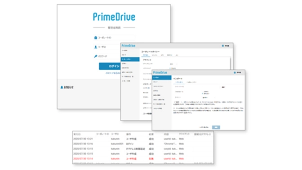Screen dimensions: 302x170
Task: Click the corporate ID building icon
Action: [x=96, y=38]
